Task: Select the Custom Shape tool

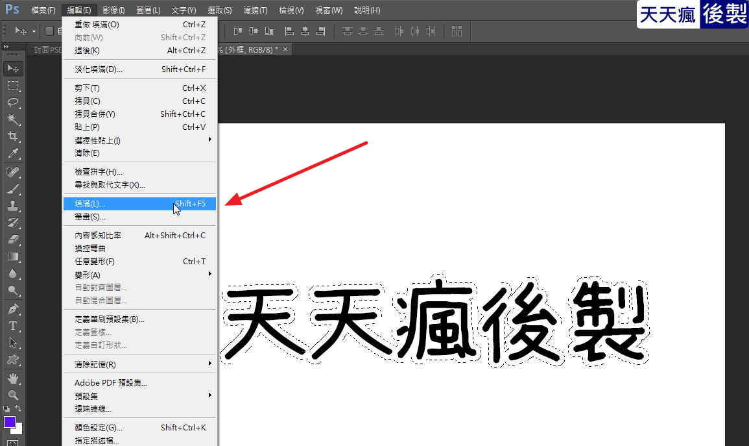Action: click(x=13, y=360)
